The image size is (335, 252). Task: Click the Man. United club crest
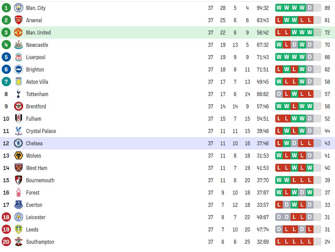click(18, 32)
